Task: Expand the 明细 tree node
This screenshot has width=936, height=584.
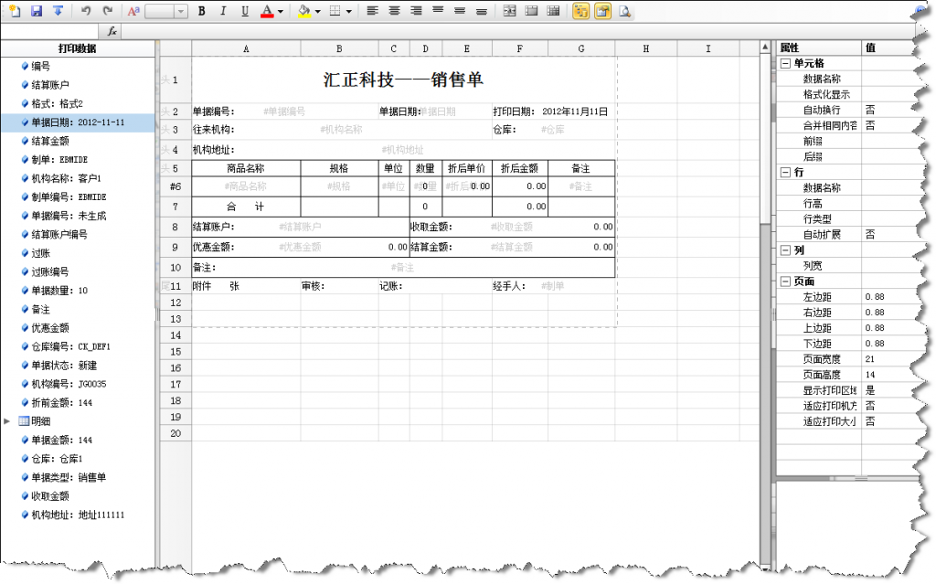Action: pyautogui.click(x=7, y=421)
